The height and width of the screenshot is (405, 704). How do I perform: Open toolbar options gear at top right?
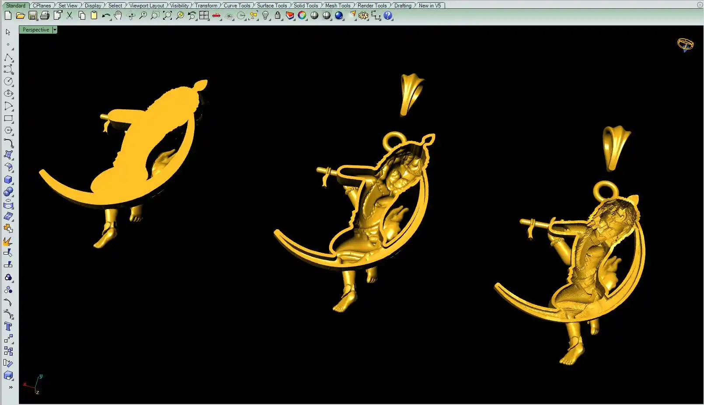pos(699,5)
